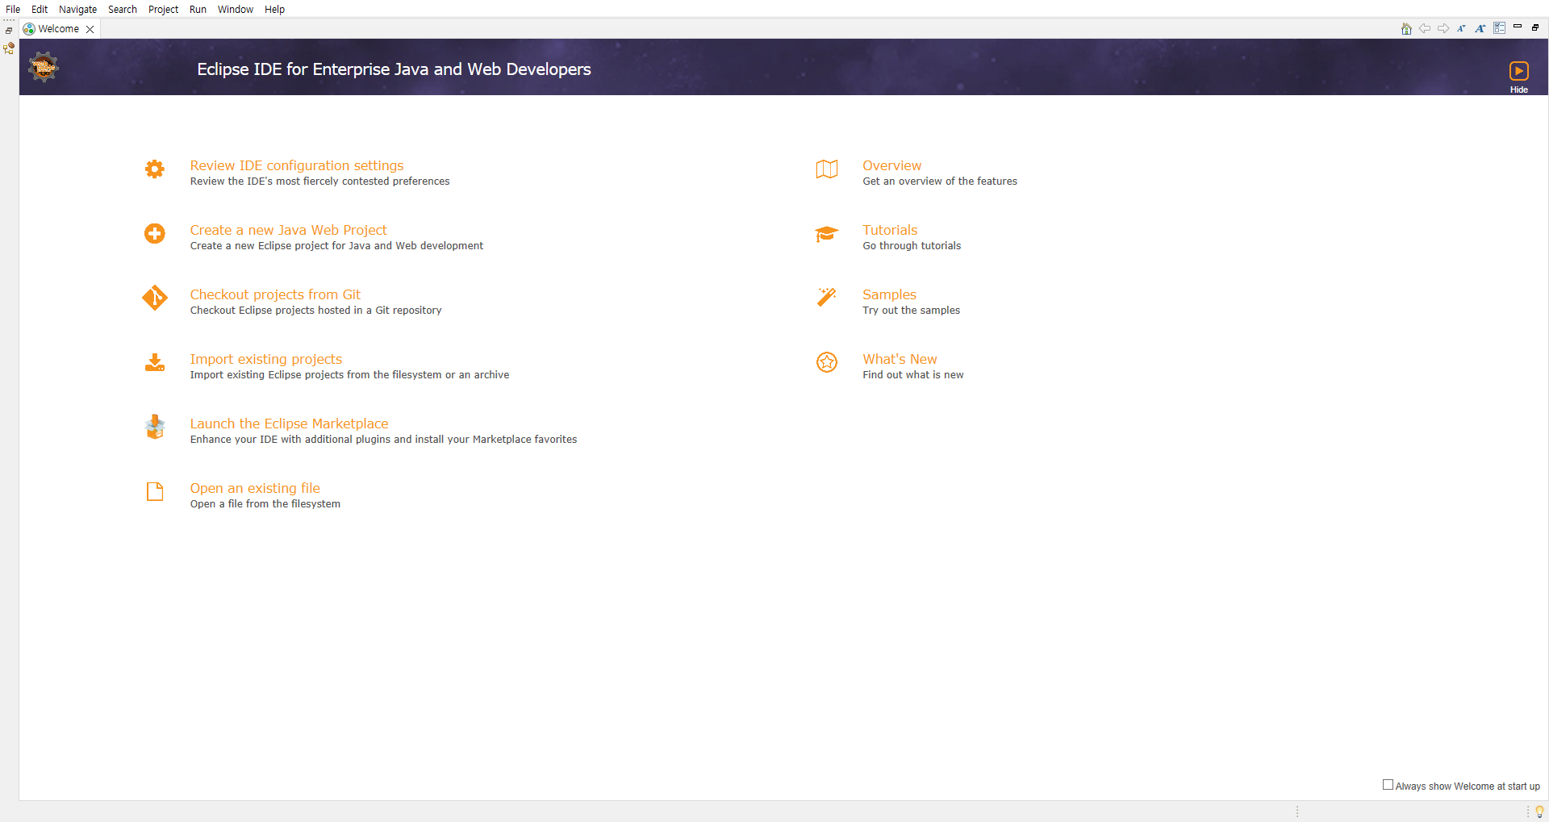Click the What's New star badge icon

click(827, 362)
